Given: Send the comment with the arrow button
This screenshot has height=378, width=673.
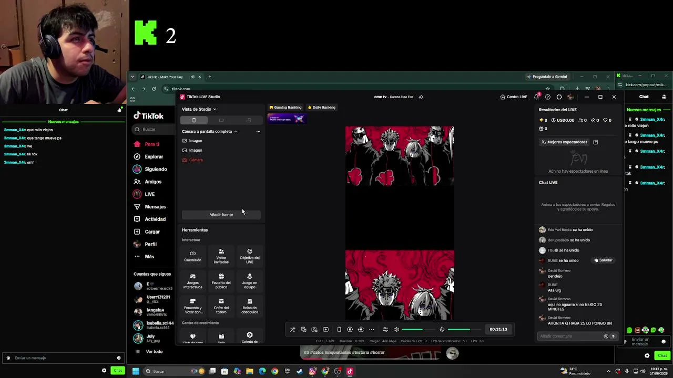Looking at the screenshot, I should pyautogui.click(x=613, y=336).
